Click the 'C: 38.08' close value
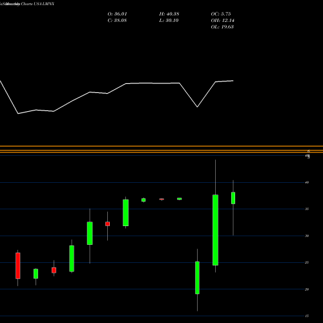This screenshot has height=323, width=323. coord(117,21)
